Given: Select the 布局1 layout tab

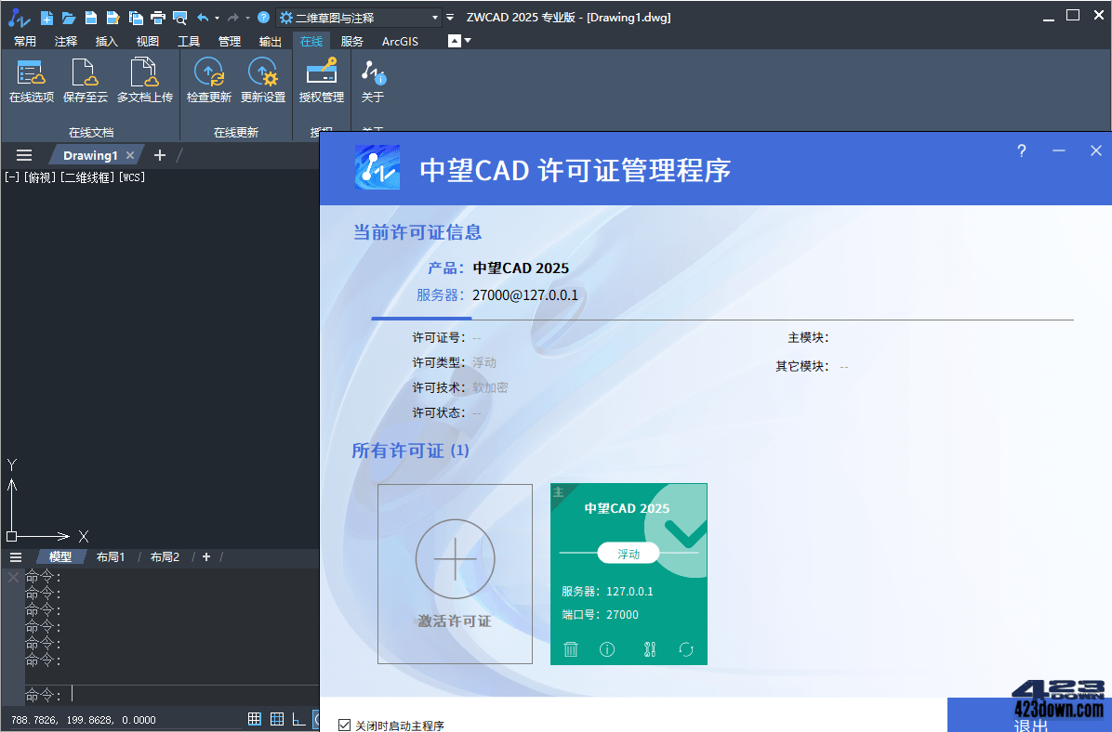Looking at the screenshot, I should (x=111, y=556).
